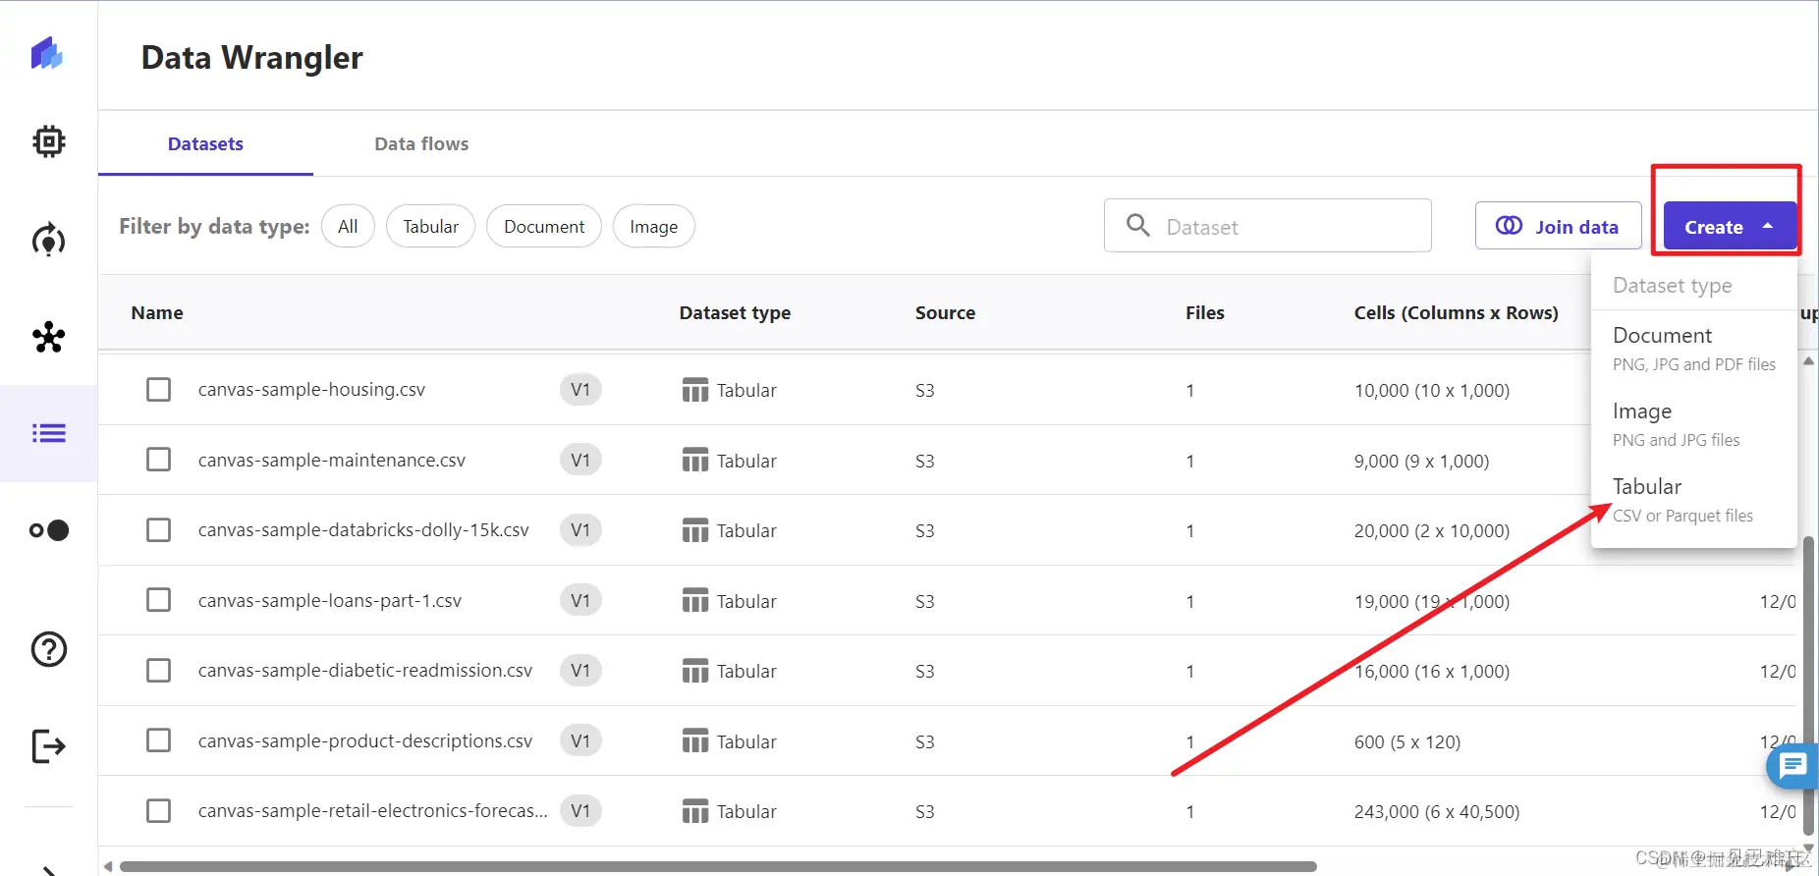Expand the sidebar with bottom chevron
Screen dimensions: 1819x876
(x=49, y=869)
